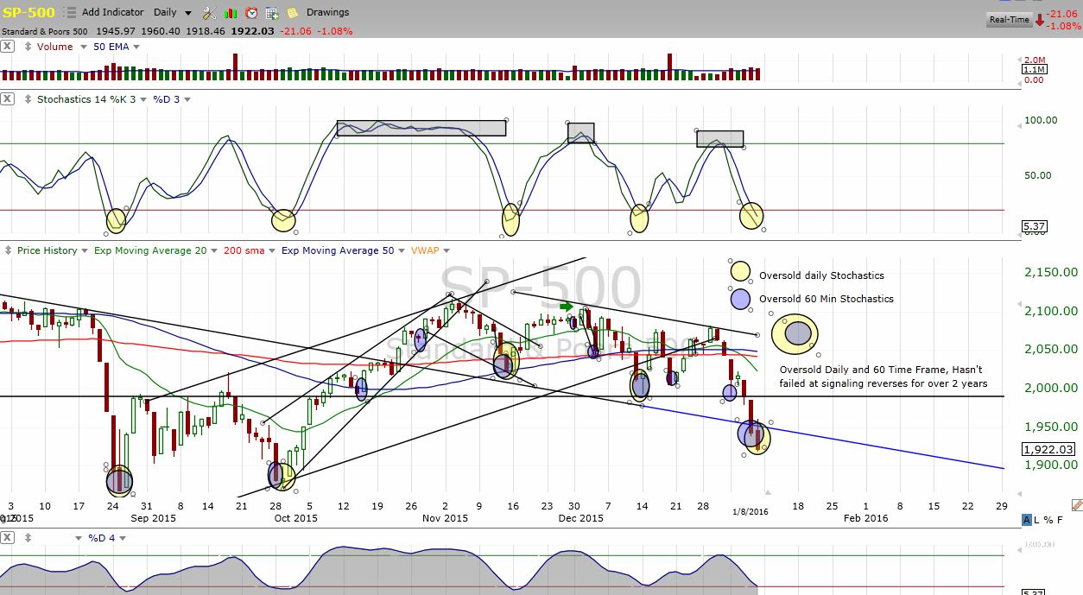Click the Real-Time button

click(1009, 19)
